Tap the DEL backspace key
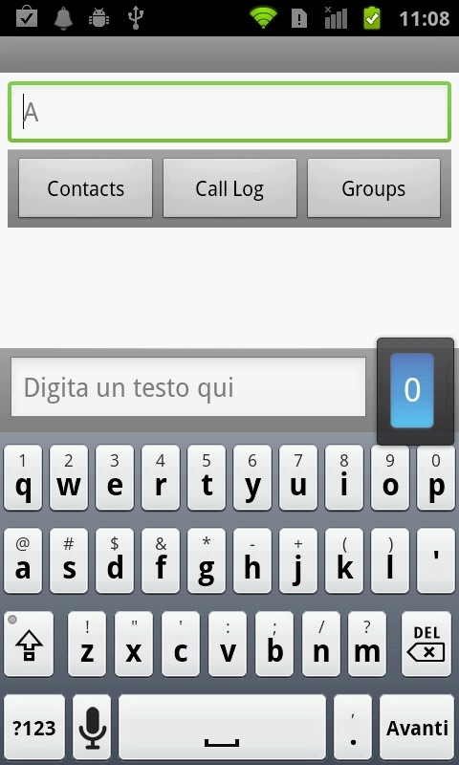The image size is (459, 765). tap(426, 644)
